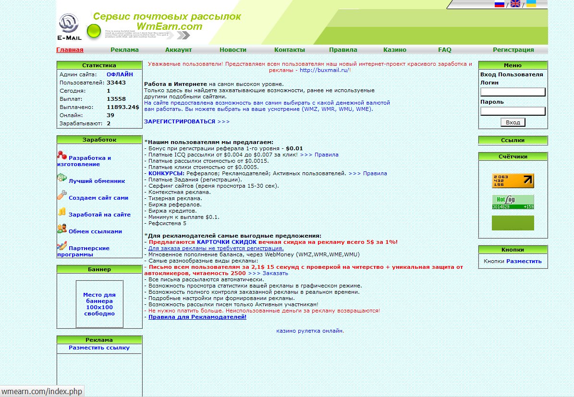
Task: Open the Регистрация menu item
Action: click(513, 50)
